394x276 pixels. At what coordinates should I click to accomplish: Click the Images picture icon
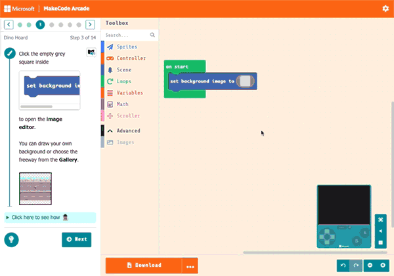point(110,142)
